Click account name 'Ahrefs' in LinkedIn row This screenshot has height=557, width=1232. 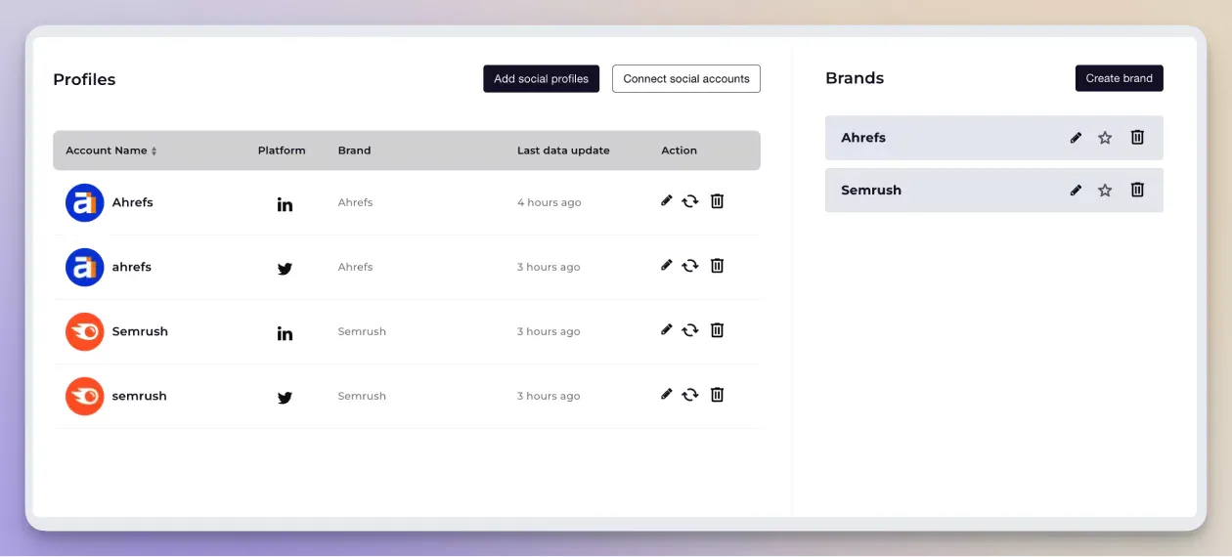click(x=132, y=202)
